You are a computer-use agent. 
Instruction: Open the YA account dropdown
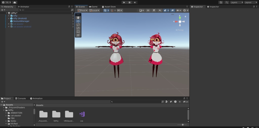coord(6,3)
